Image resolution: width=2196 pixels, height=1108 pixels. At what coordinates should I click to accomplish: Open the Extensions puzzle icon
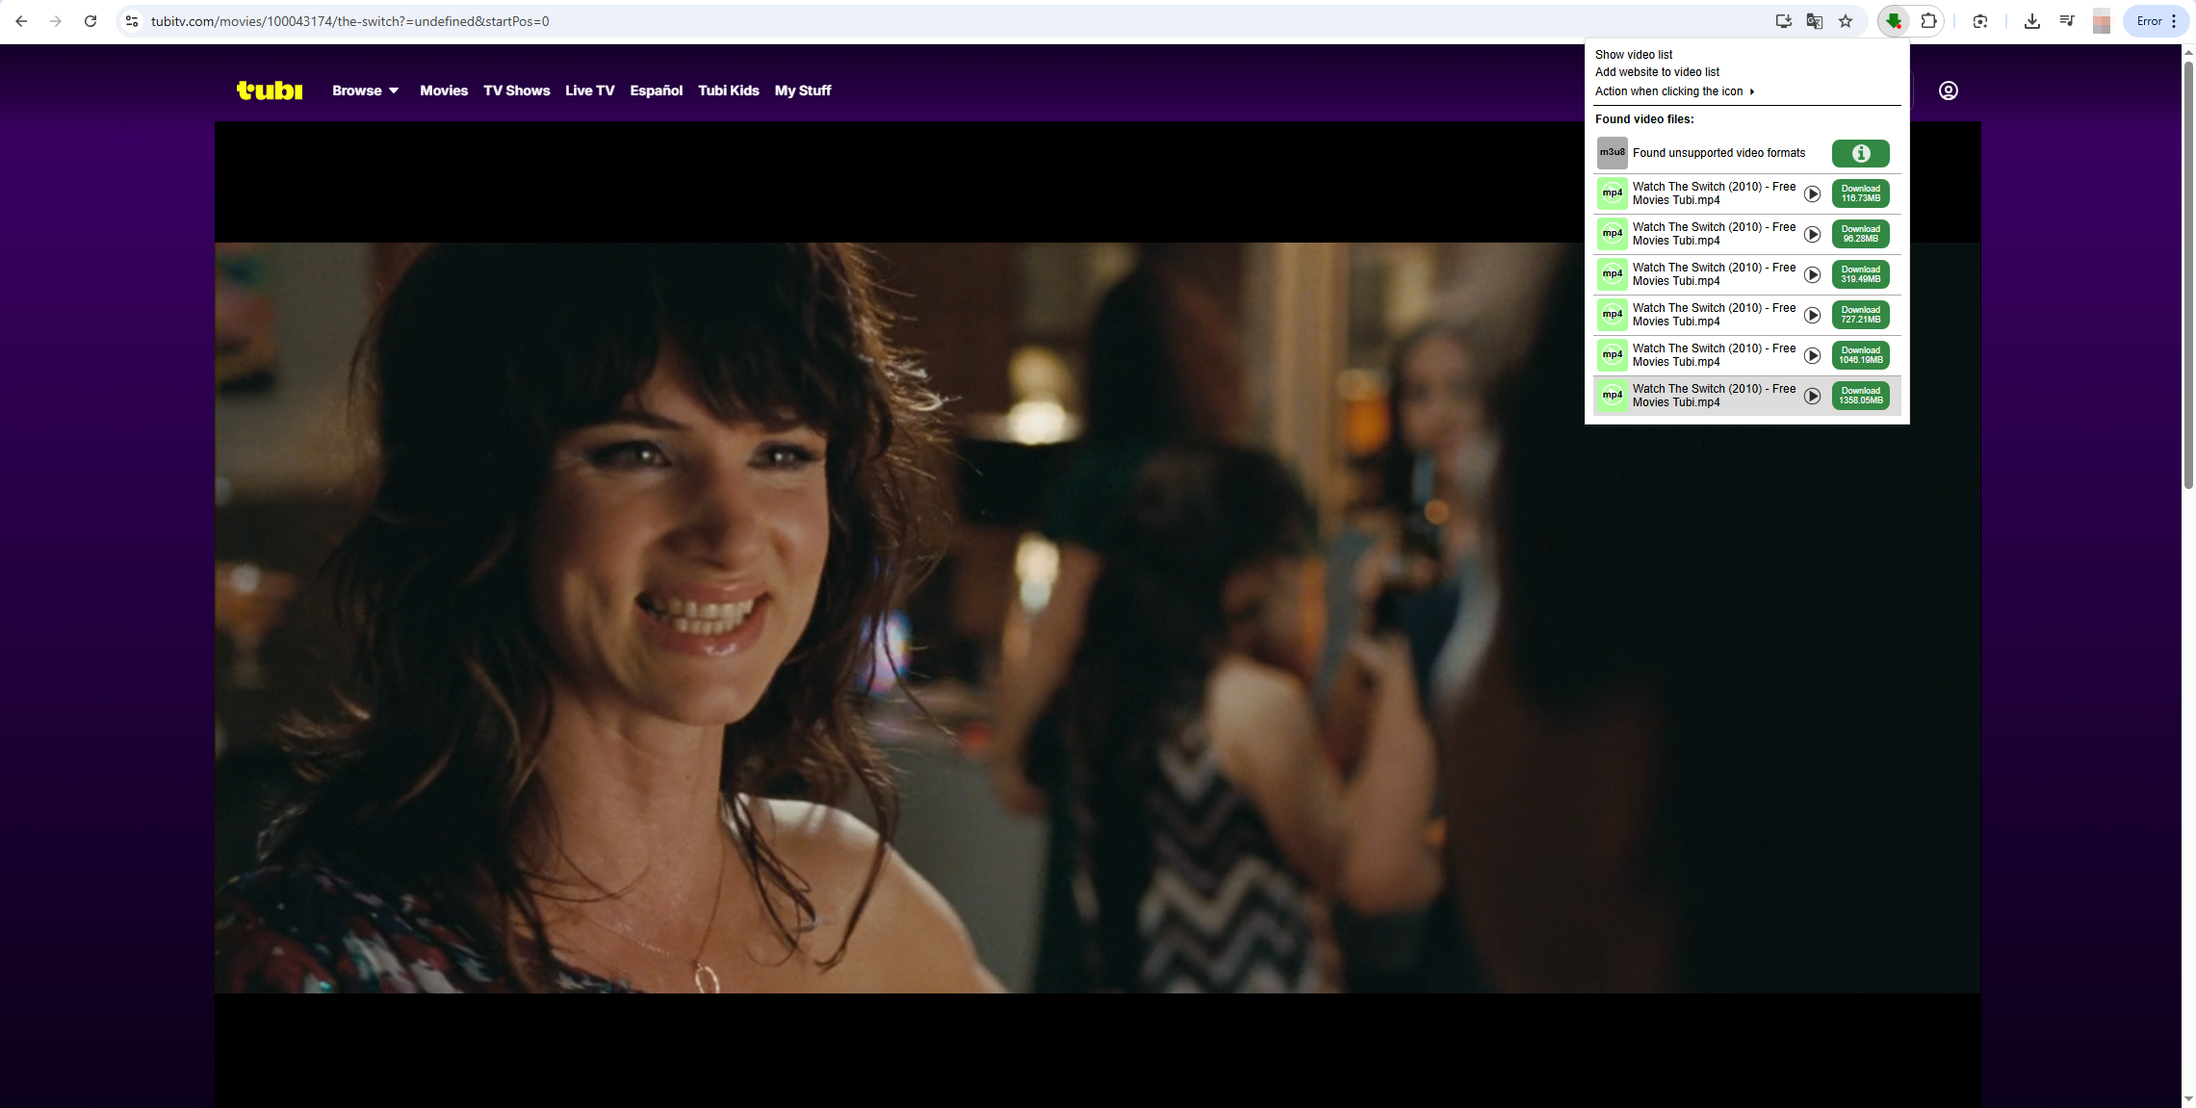[1928, 21]
